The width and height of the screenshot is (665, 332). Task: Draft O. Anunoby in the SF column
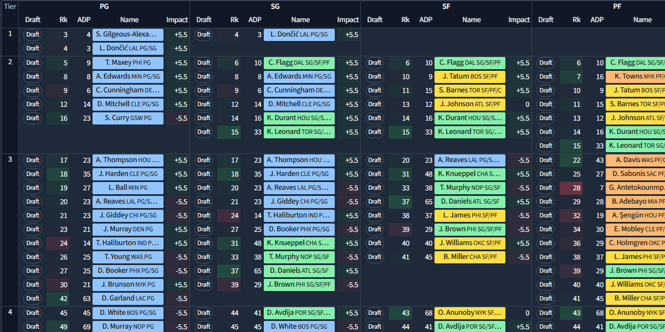(375, 313)
